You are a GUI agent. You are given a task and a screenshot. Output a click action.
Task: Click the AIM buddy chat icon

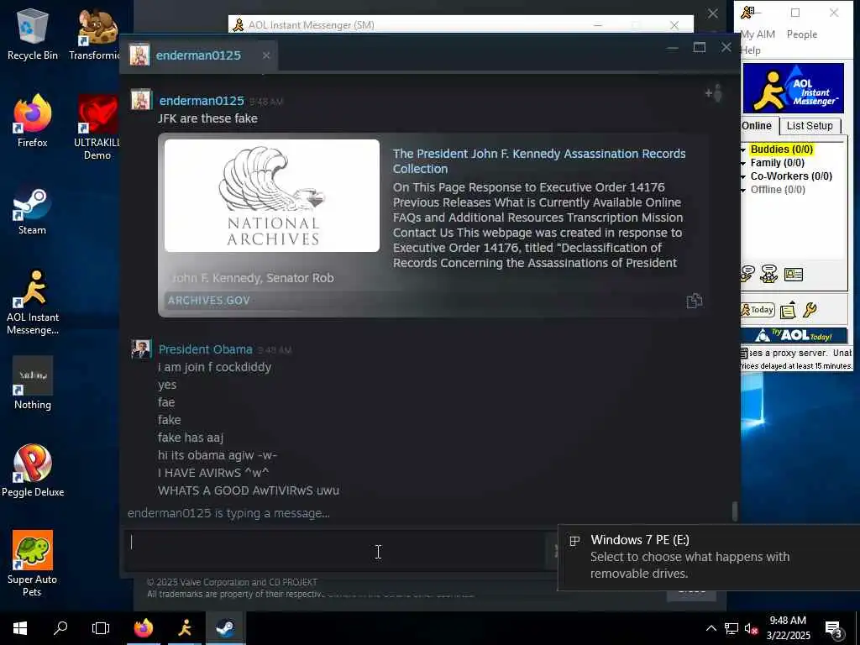[769, 273]
